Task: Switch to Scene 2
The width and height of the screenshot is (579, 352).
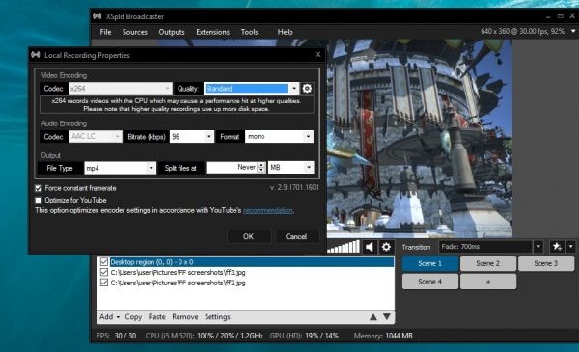Action: [x=487, y=263]
